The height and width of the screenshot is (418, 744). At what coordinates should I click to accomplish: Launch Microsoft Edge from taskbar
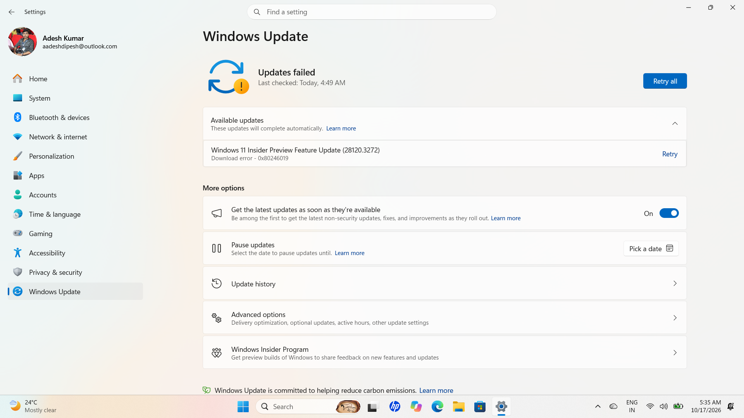pos(437,407)
